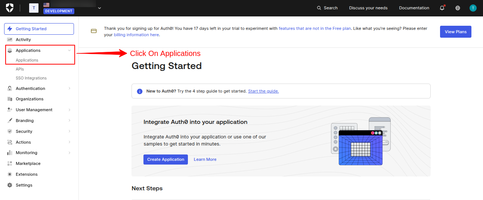Click the Marketplace grid-plus icon
Viewport: 483px width, 200px height.
pyautogui.click(x=10, y=163)
